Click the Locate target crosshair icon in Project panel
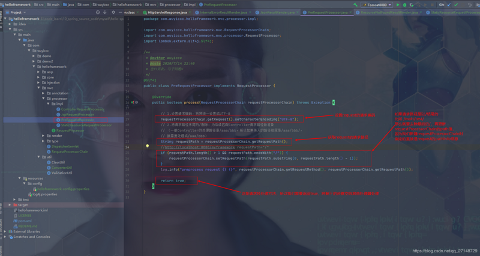Screen dimensions: 480x256 tap(98, 12)
